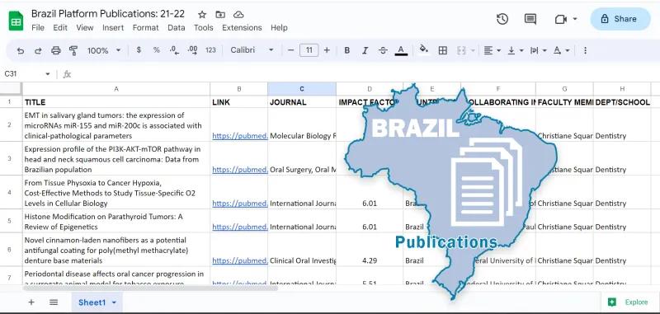Open the Edit menu
Screen dimensions: 660x314
(60, 28)
